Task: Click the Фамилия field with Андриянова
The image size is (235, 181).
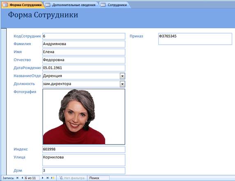Action: [x=84, y=44]
